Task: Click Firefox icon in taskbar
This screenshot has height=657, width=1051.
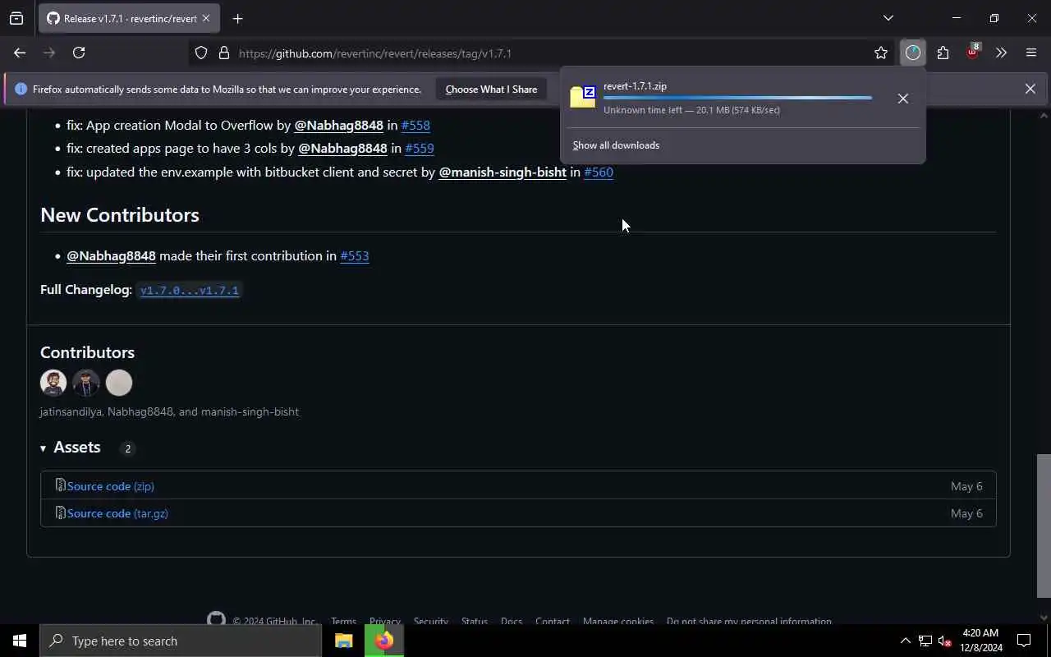Action: (384, 641)
